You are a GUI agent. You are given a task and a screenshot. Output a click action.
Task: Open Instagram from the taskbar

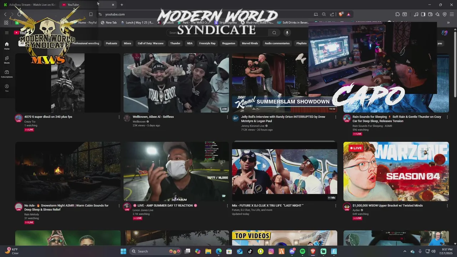point(271,251)
